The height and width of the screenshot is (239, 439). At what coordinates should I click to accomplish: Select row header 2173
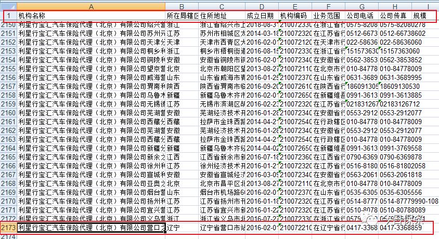(x=8, y=228)
